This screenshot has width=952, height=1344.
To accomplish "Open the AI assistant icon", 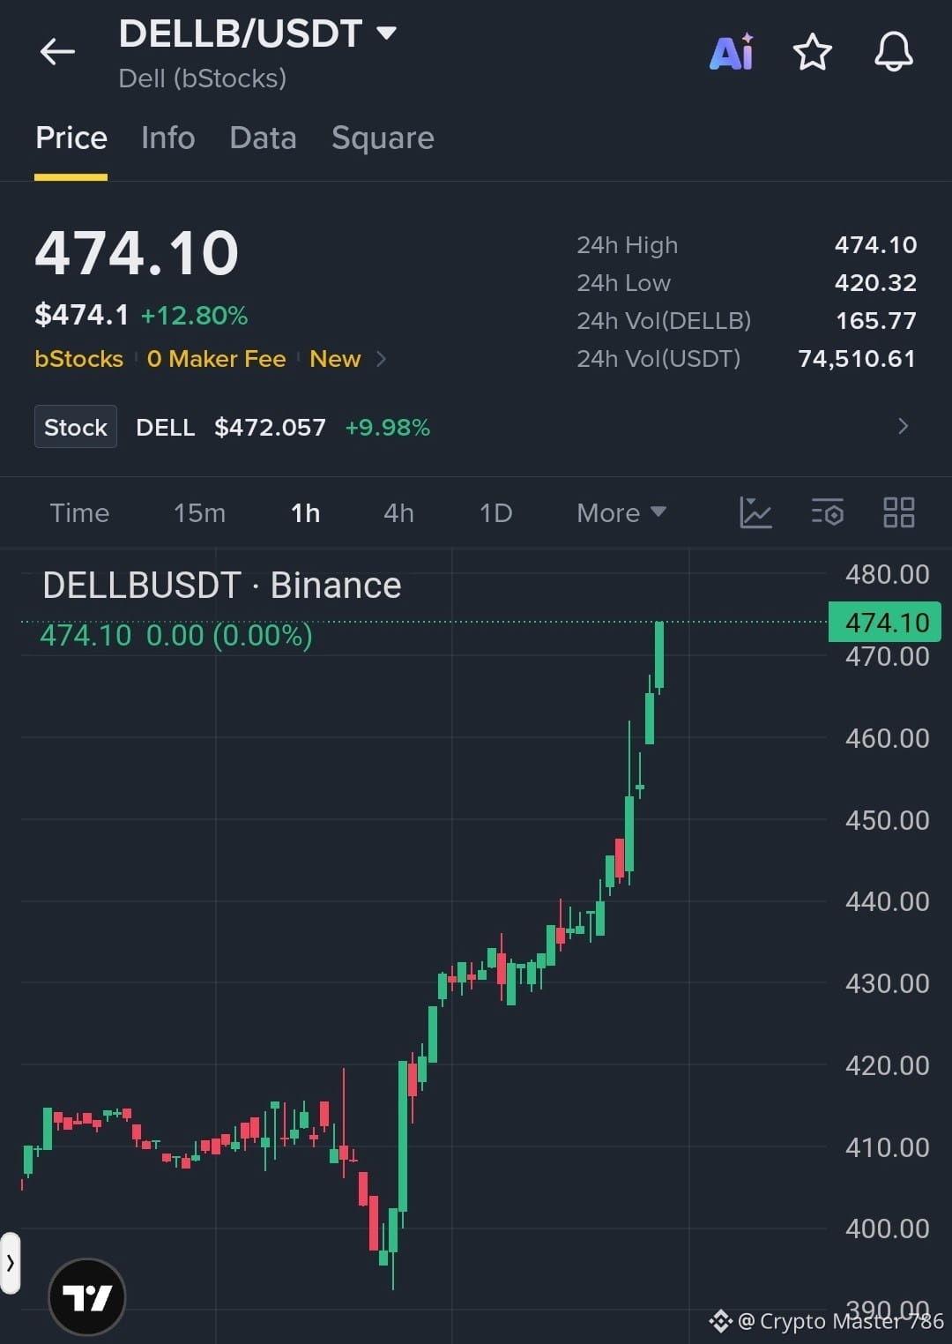I will [732, 51].
